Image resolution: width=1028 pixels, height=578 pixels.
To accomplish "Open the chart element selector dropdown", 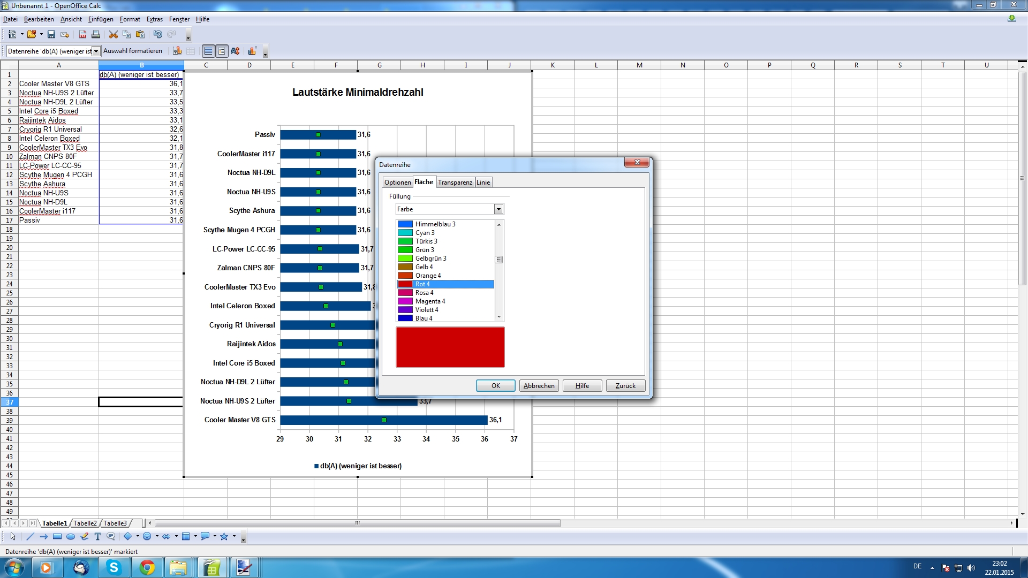I will coord(96,51).
